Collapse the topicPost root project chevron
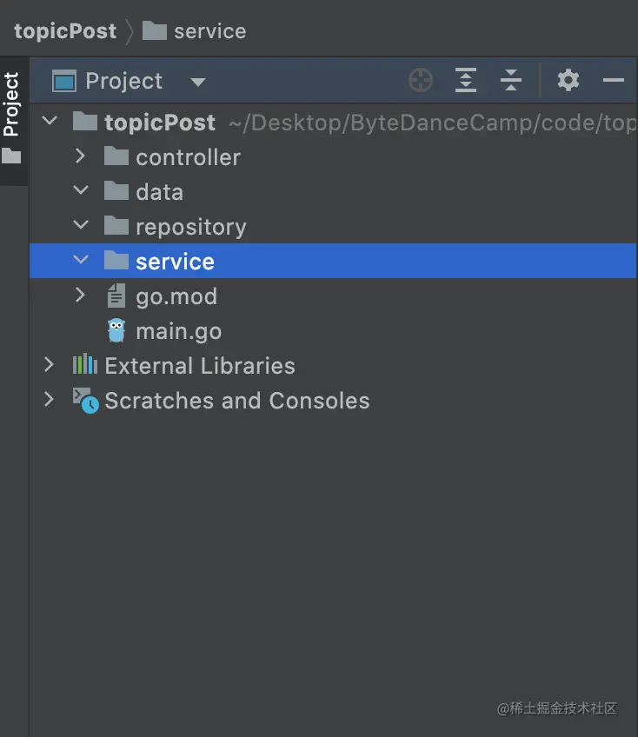This screenshot has width=638, height=737. 50,122
